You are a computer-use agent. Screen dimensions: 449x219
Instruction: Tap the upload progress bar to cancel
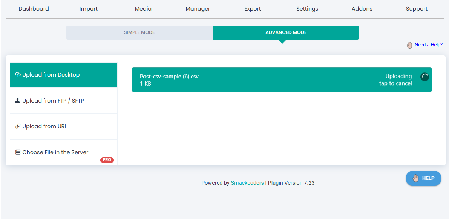point(282,80)
